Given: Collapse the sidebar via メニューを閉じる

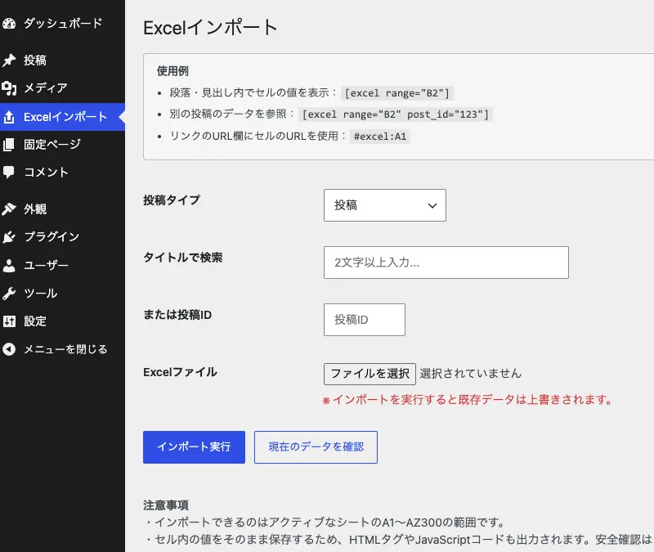Looking at the screenshot, I should click(x=63, y=349).
